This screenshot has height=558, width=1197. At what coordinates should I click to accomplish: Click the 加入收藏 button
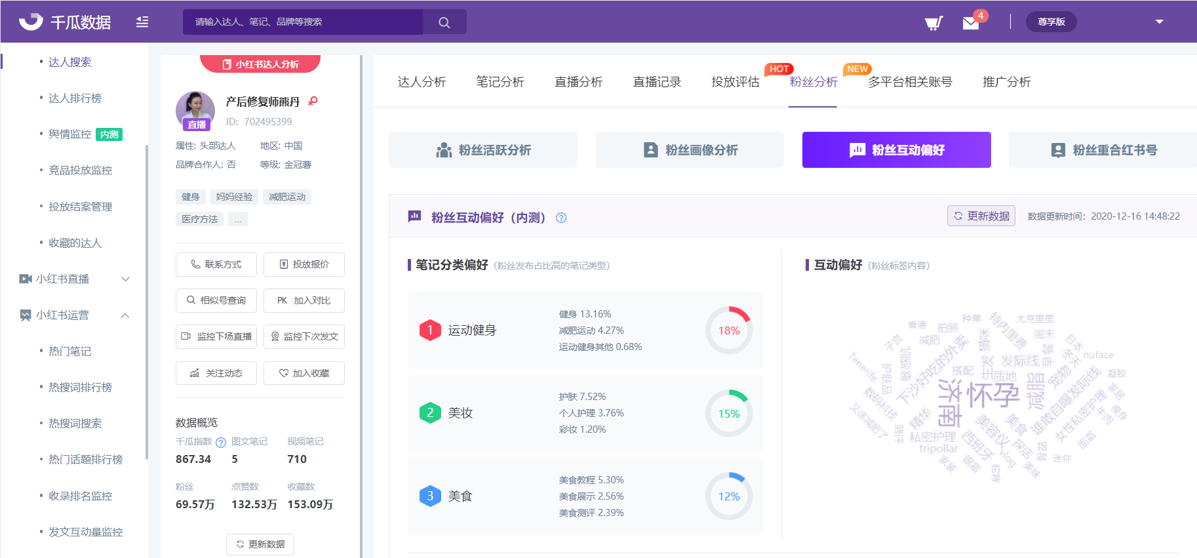[304, 373]
